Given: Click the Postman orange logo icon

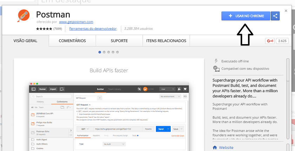Looking at the screenshot, I should 23,16.
